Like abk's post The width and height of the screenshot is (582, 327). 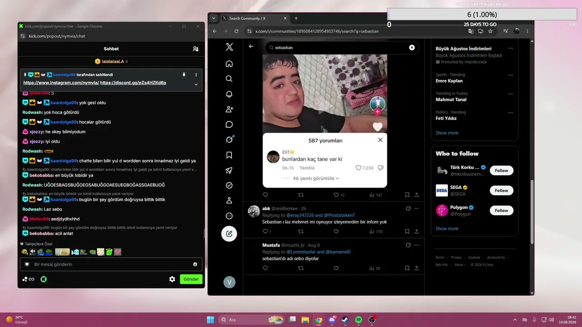(x=336, y=232)
